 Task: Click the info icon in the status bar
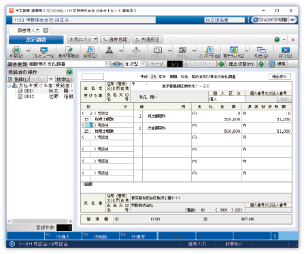[x=12, y=244]
